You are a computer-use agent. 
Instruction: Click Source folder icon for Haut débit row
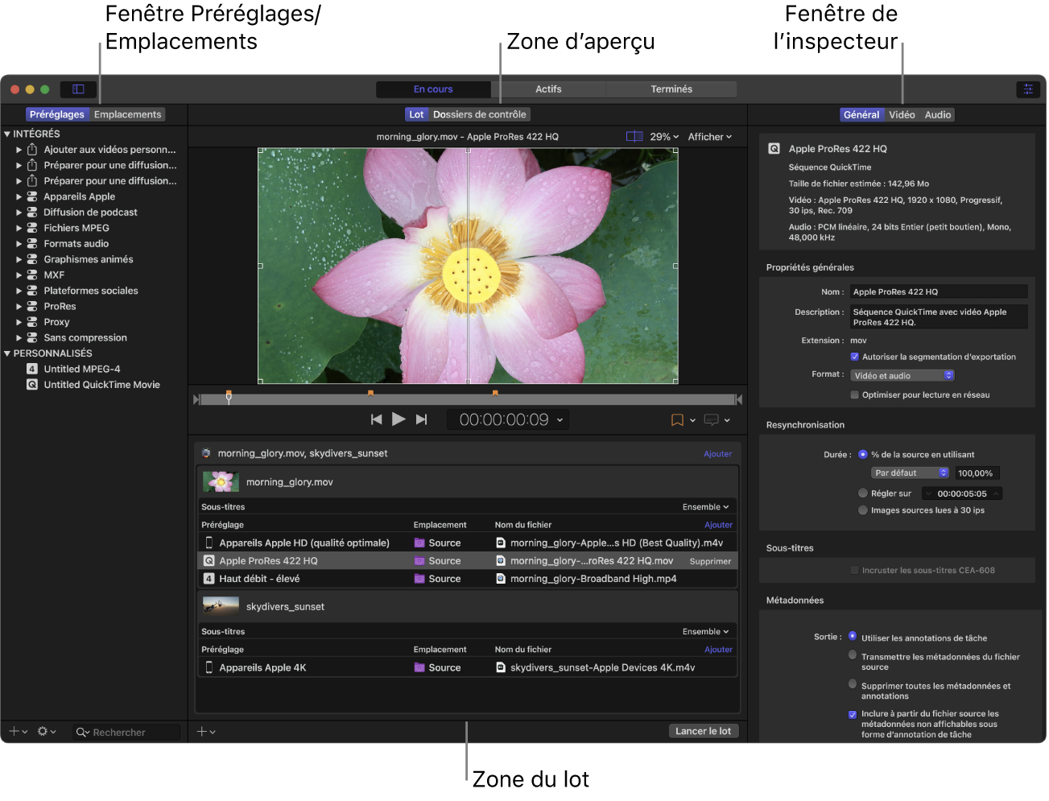[419, 579]
